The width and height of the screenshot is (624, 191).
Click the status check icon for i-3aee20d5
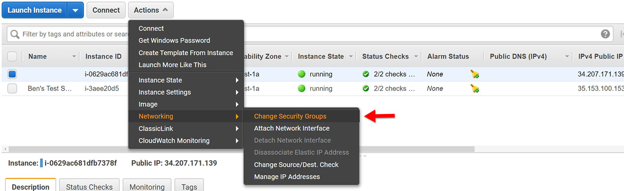(366, 89)
